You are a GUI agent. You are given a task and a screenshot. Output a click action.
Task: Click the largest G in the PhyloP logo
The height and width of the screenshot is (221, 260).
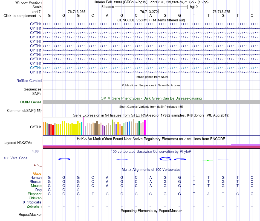coord(165,159)
